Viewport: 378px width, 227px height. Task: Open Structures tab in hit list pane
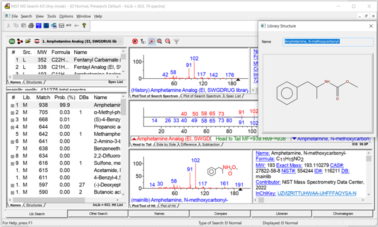pyautogui.click(x=34, y=205)
